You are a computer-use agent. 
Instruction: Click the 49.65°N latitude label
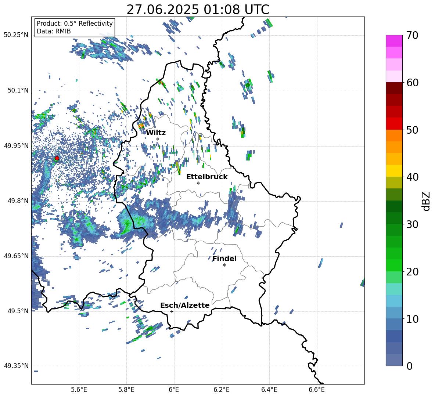(16, 256)
